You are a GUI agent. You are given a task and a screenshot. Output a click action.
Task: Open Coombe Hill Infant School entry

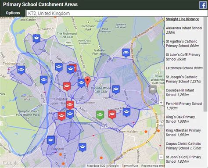click(x=180, y=93)
